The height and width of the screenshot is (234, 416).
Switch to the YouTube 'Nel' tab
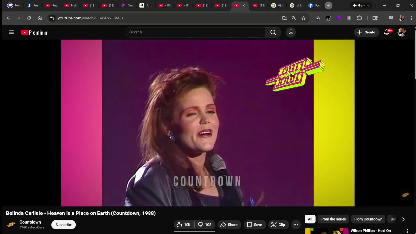click(70, 6)
